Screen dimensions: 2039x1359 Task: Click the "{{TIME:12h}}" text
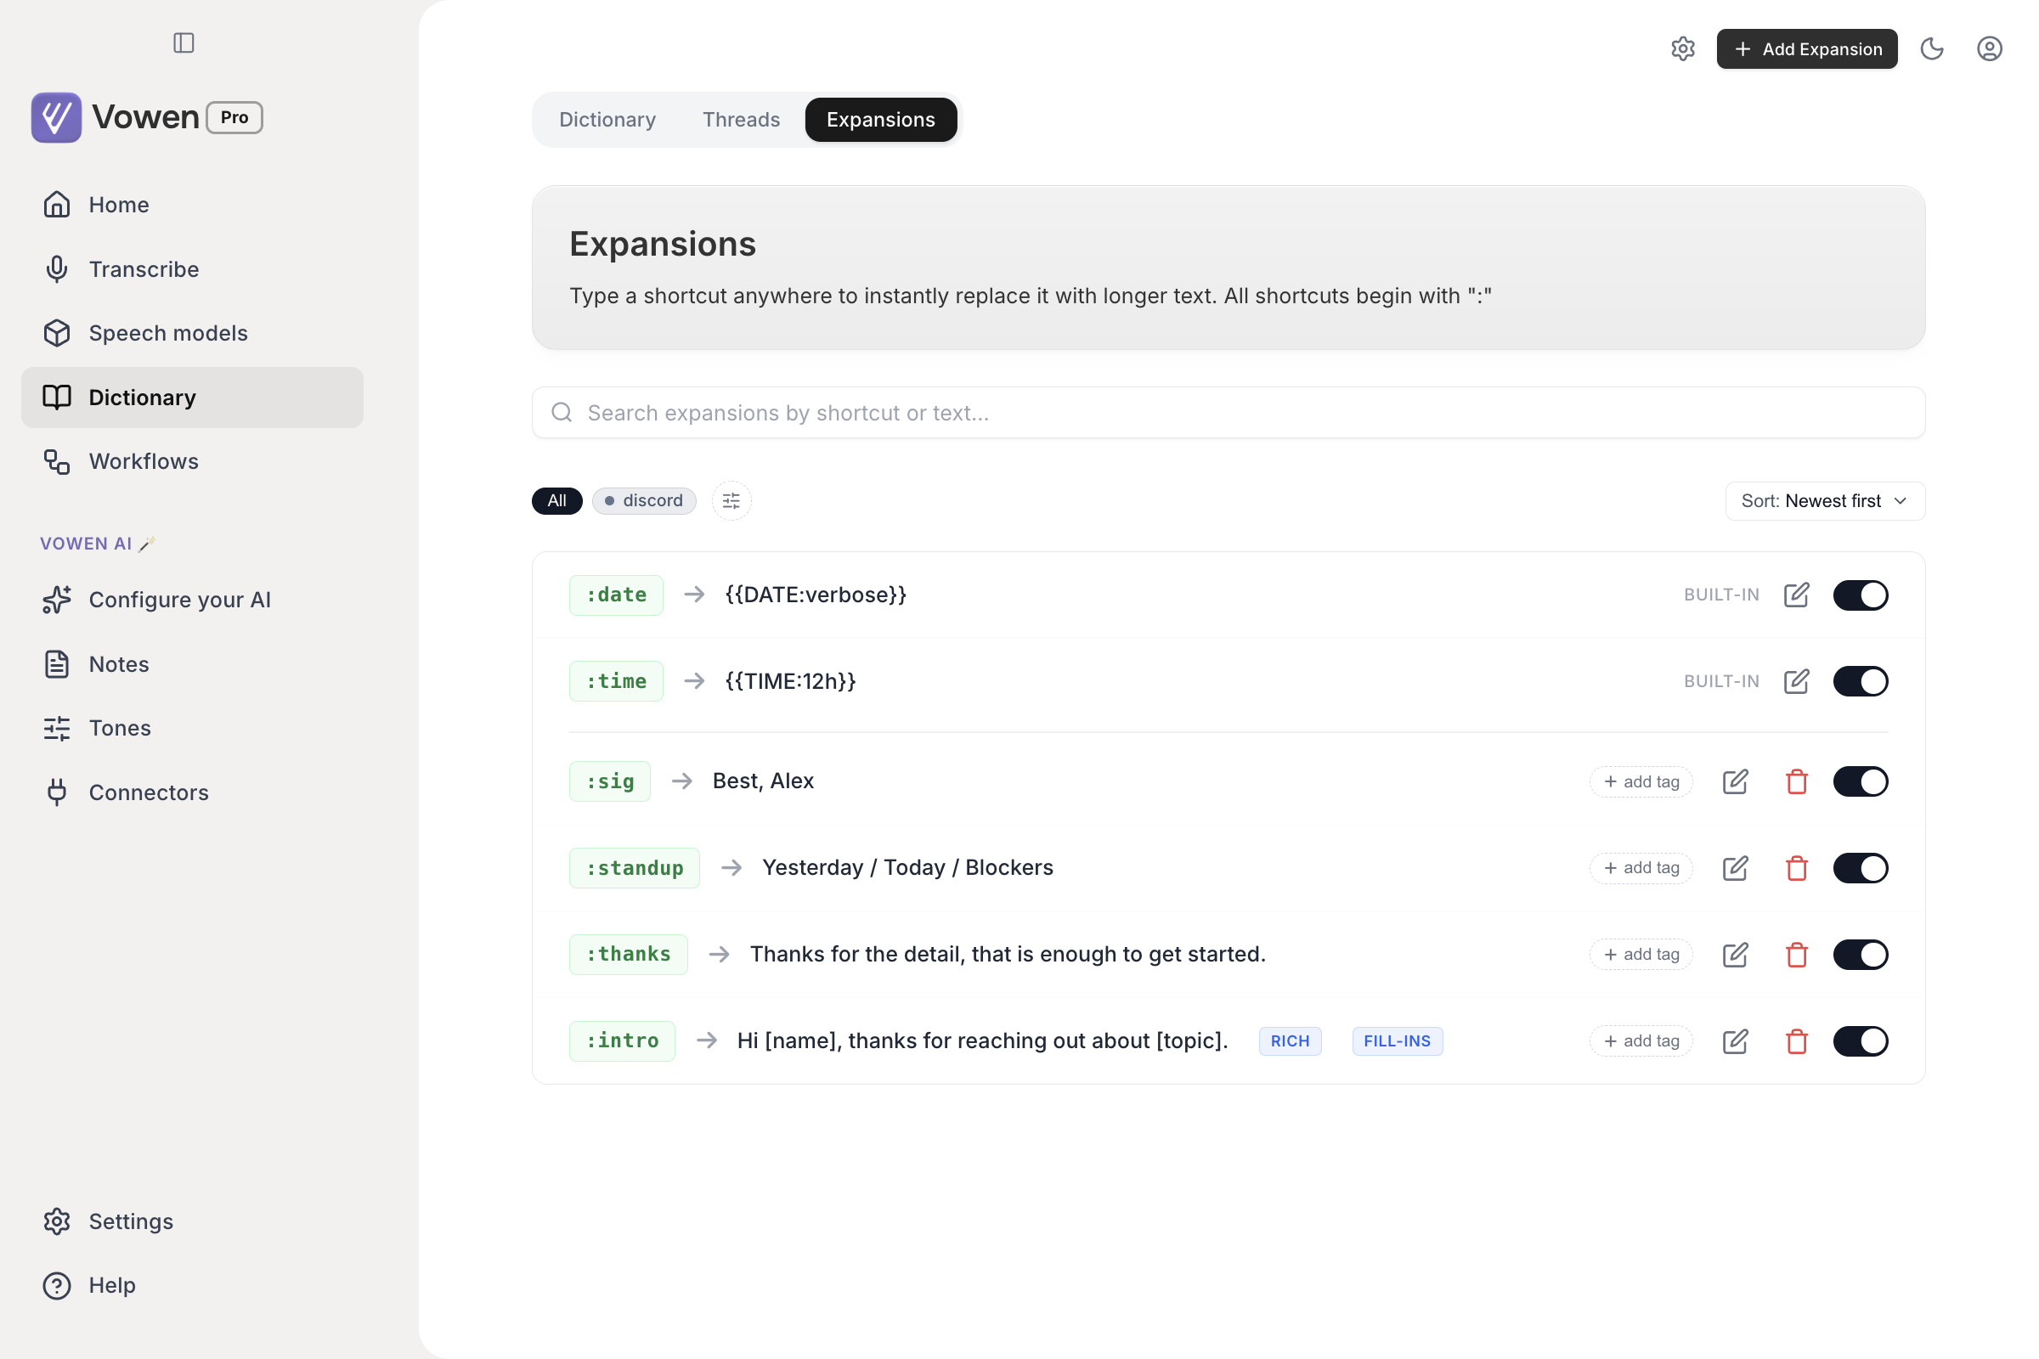791,681
